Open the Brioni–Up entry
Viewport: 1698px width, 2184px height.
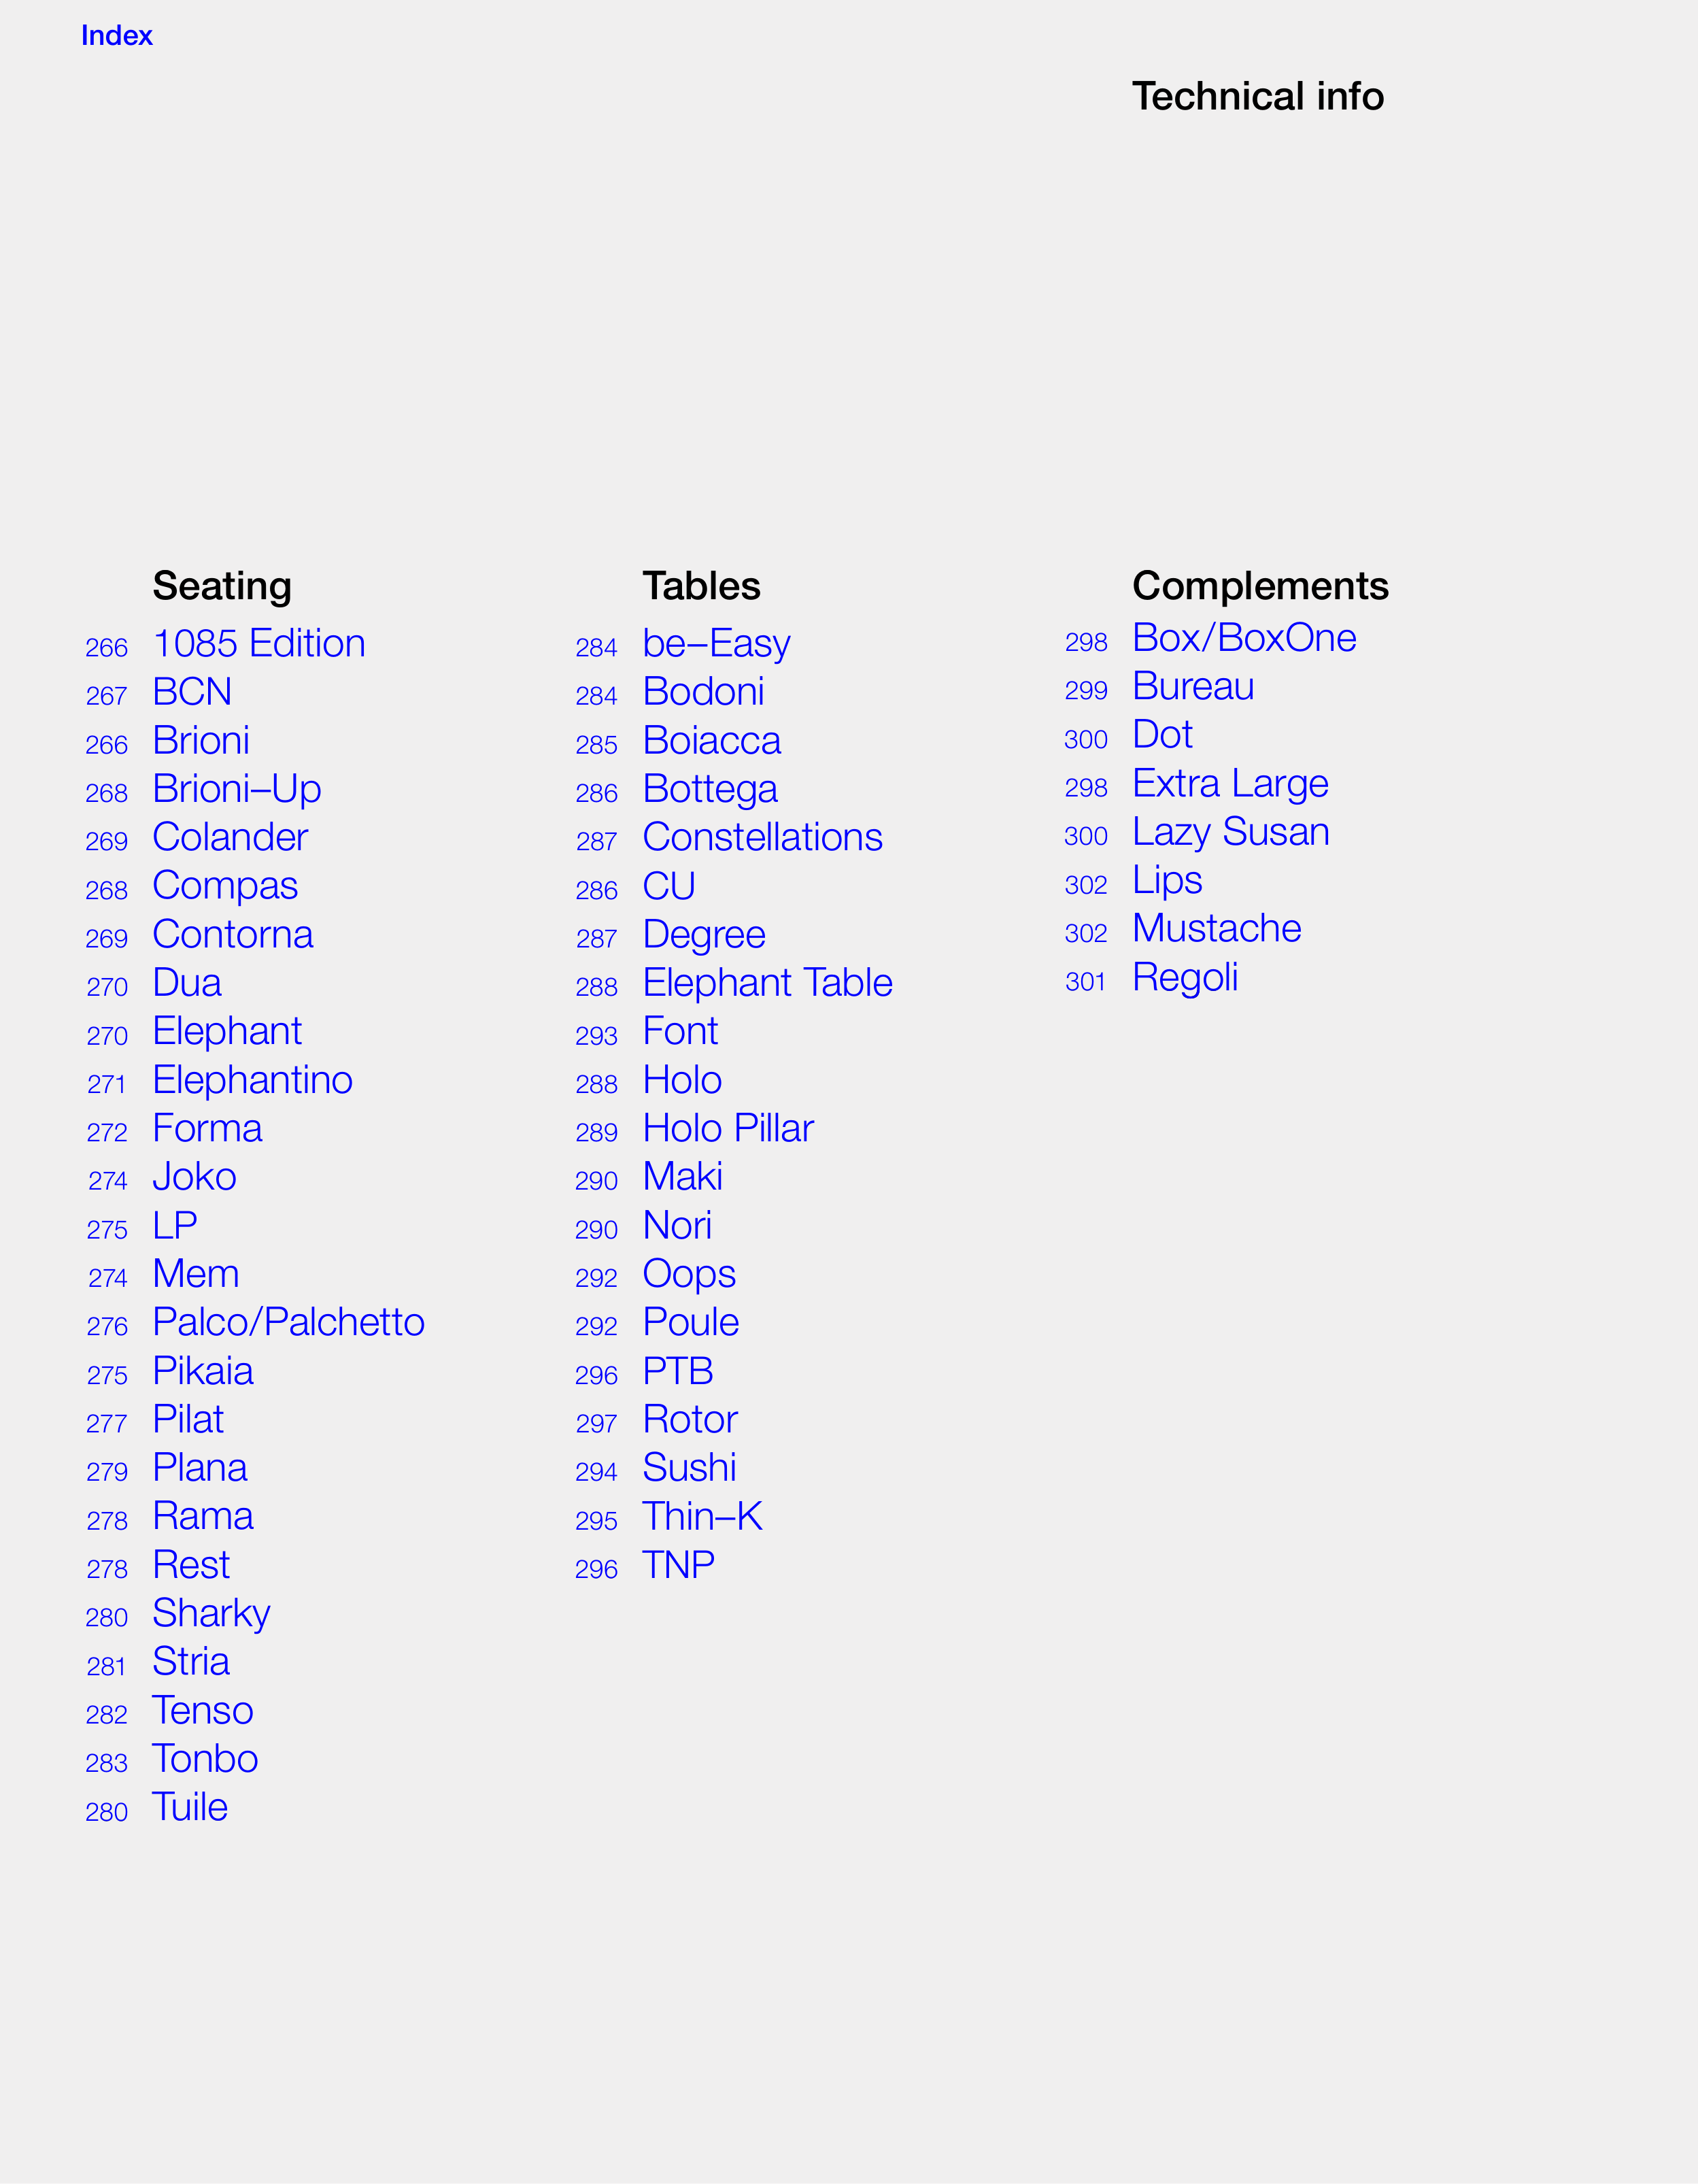click(x=236, y=789)
